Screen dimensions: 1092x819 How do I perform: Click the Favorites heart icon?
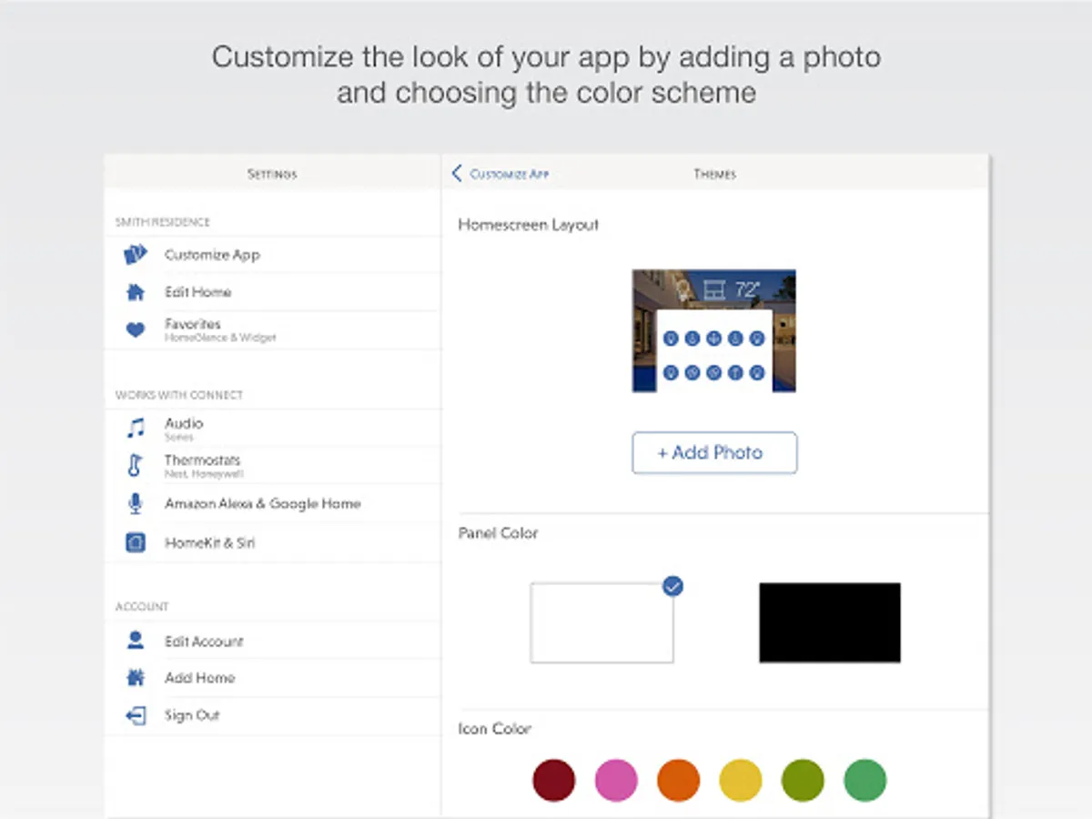click(136, 330)
